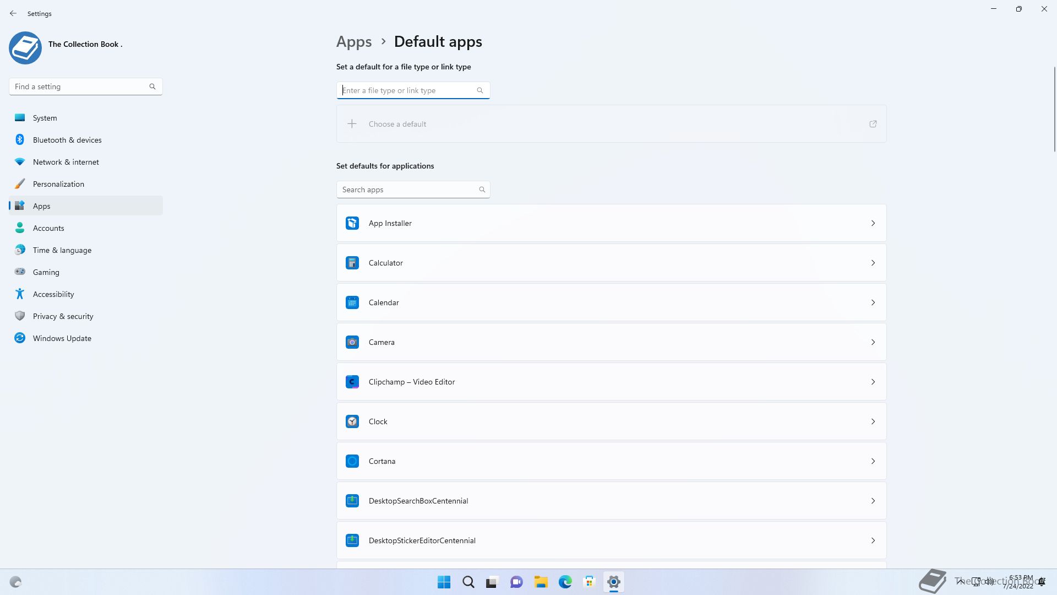Open Network & internet settings
Viewport: 1057px width, 595px height.
[x=86, y=162]
